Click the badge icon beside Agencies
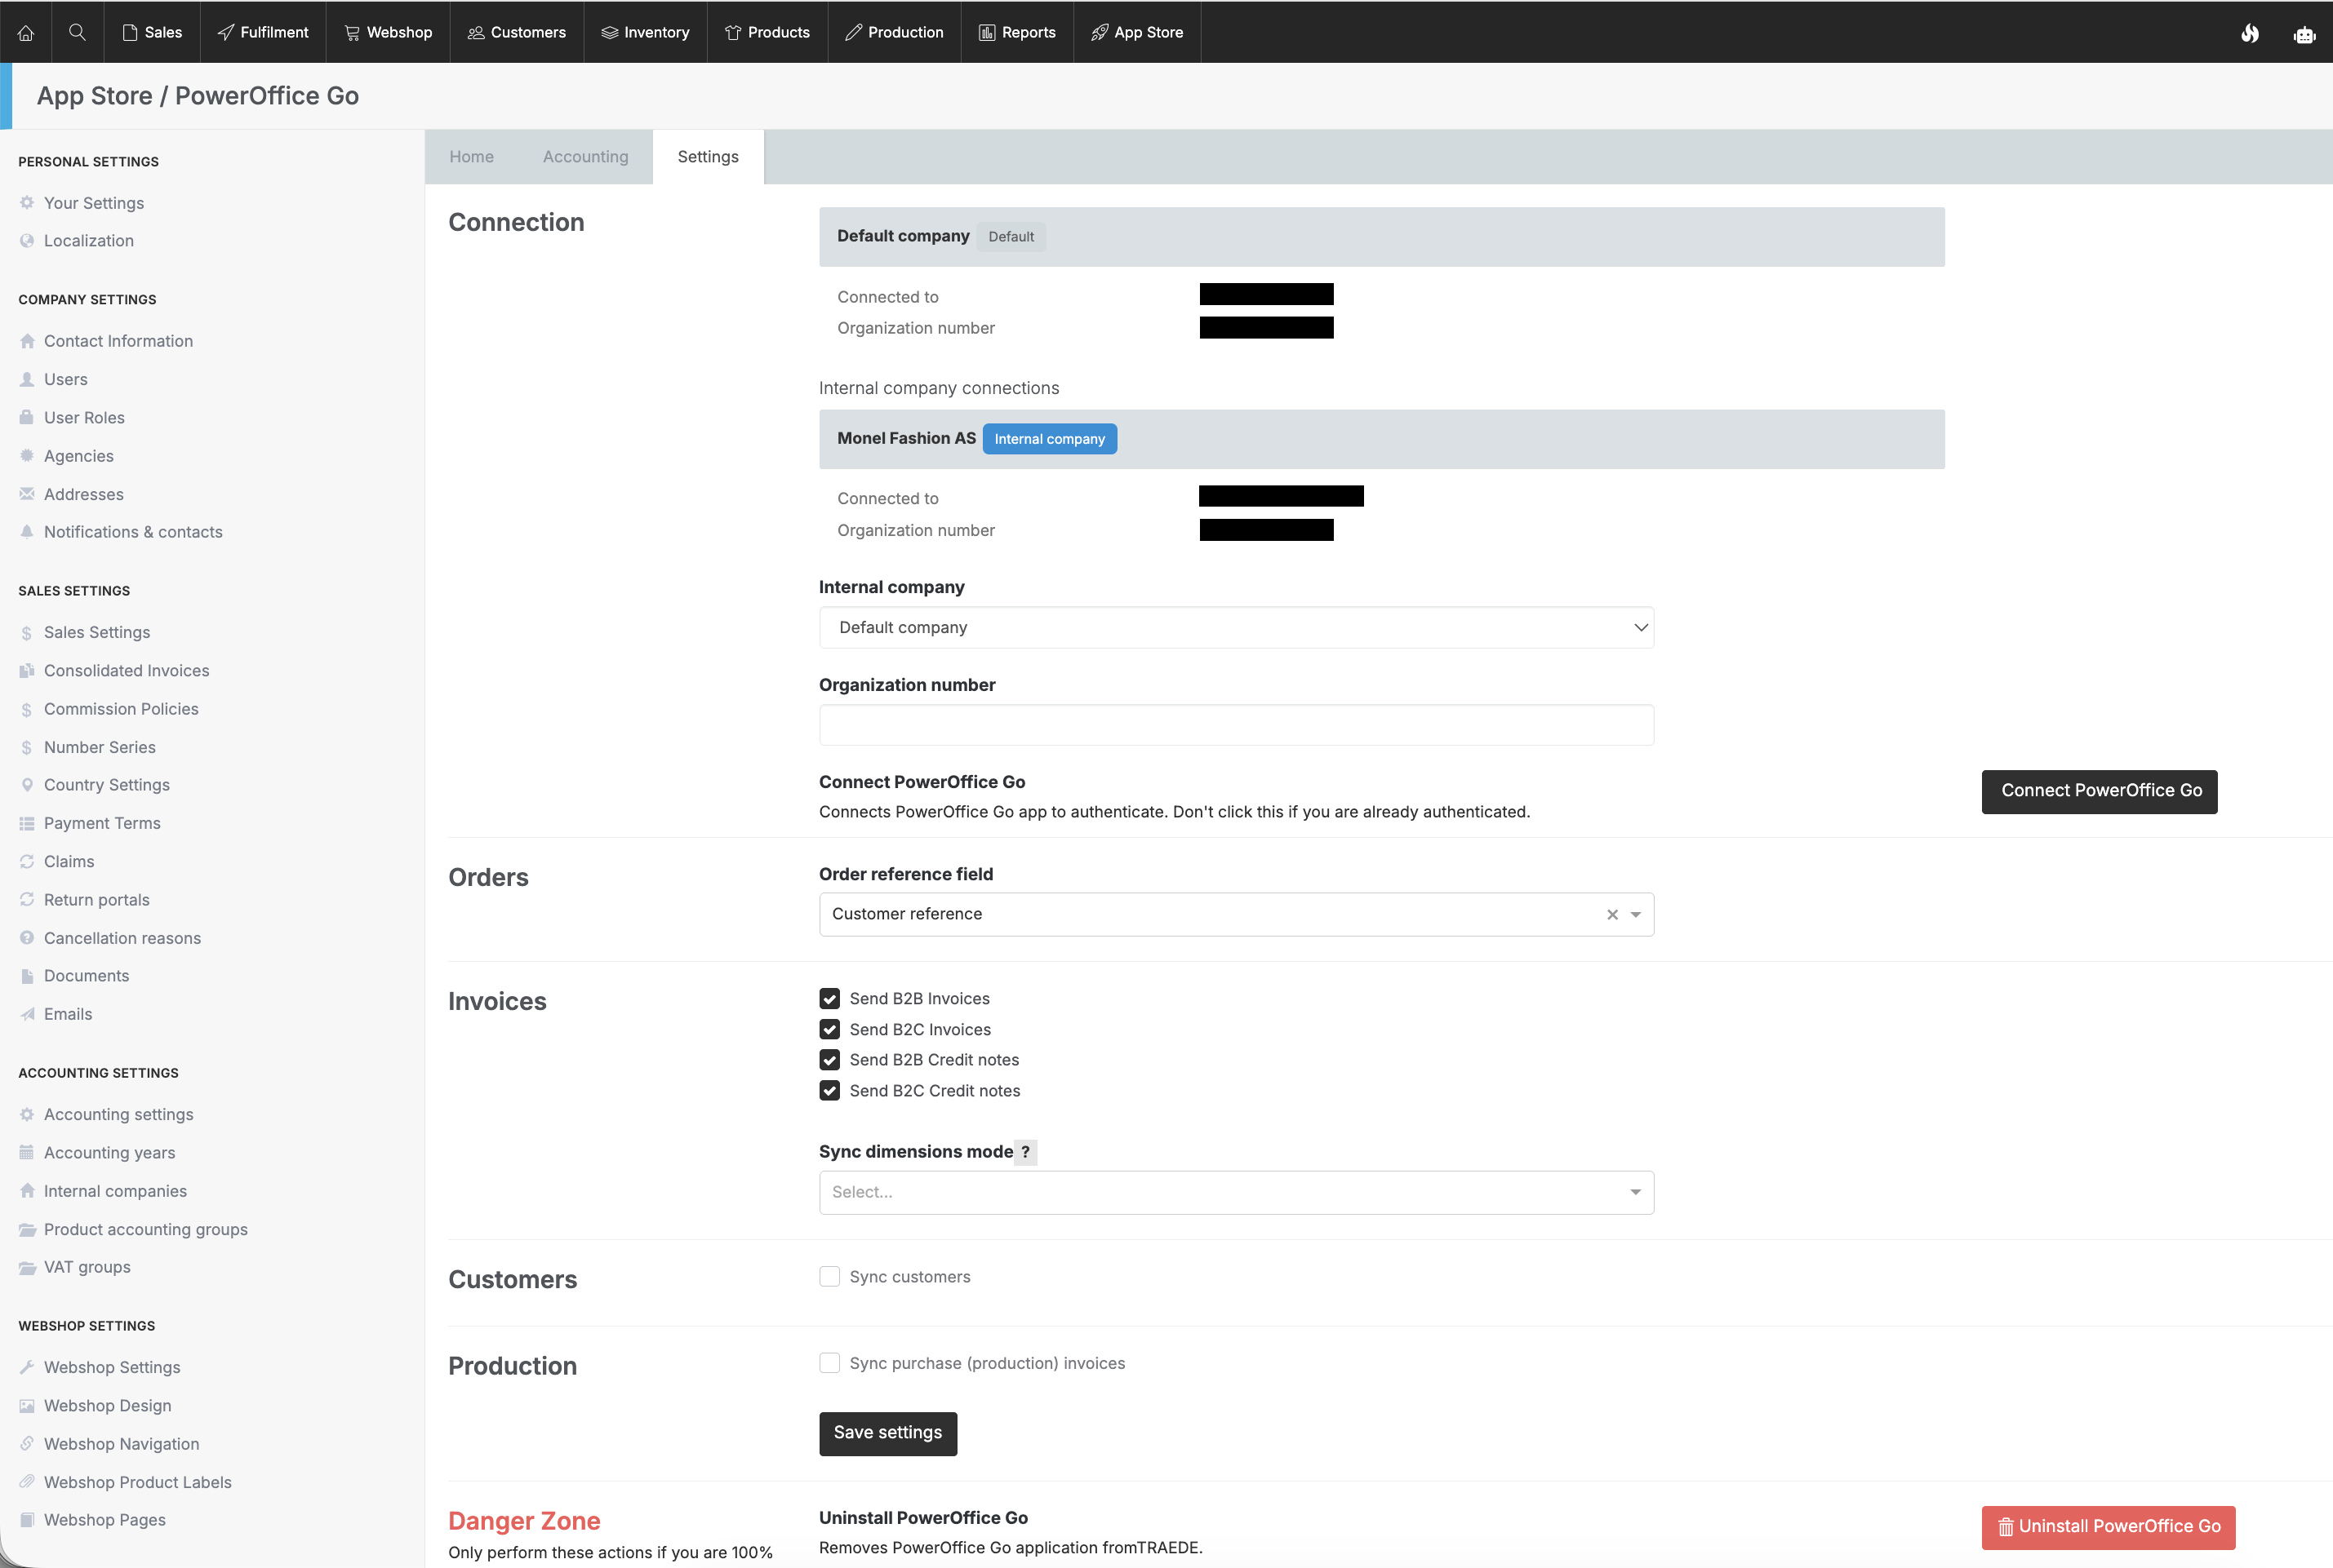The width and height of the screenshot is (2333, 1568). (27, 456)
